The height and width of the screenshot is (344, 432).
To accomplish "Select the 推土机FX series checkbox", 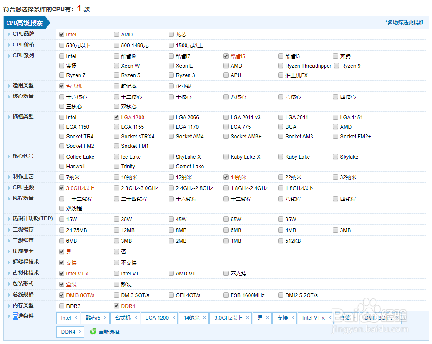I will [x=281, y=75].
